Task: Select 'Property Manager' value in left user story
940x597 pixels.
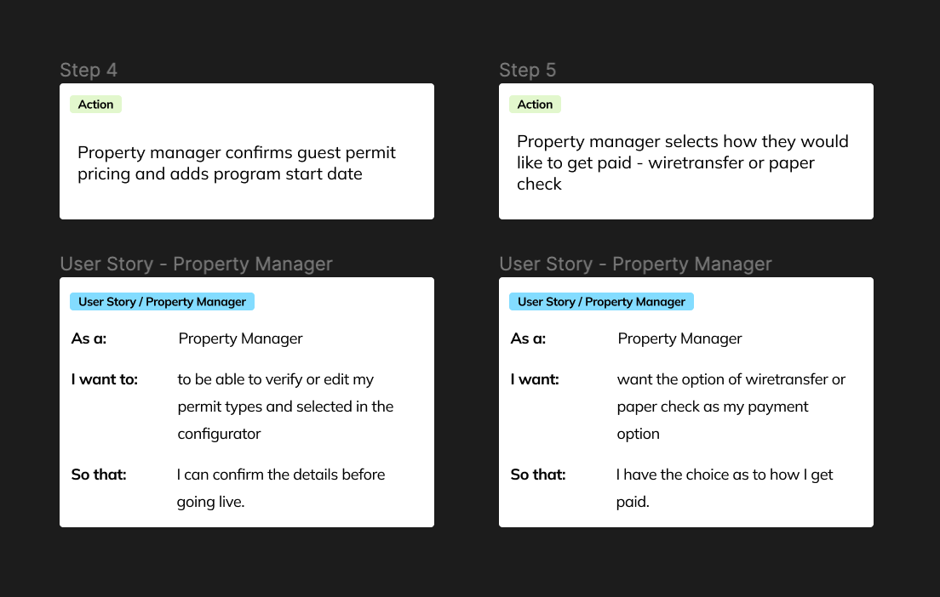Action: [240, 339]
